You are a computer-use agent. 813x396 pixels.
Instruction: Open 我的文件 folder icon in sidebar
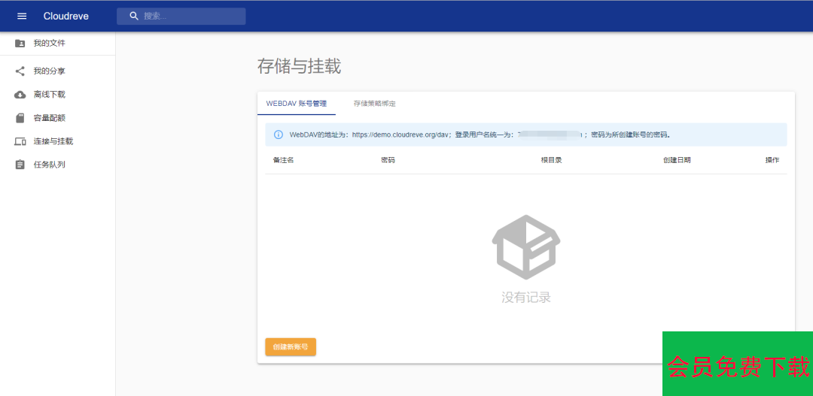pyautogui.click(x=20, y=44)
